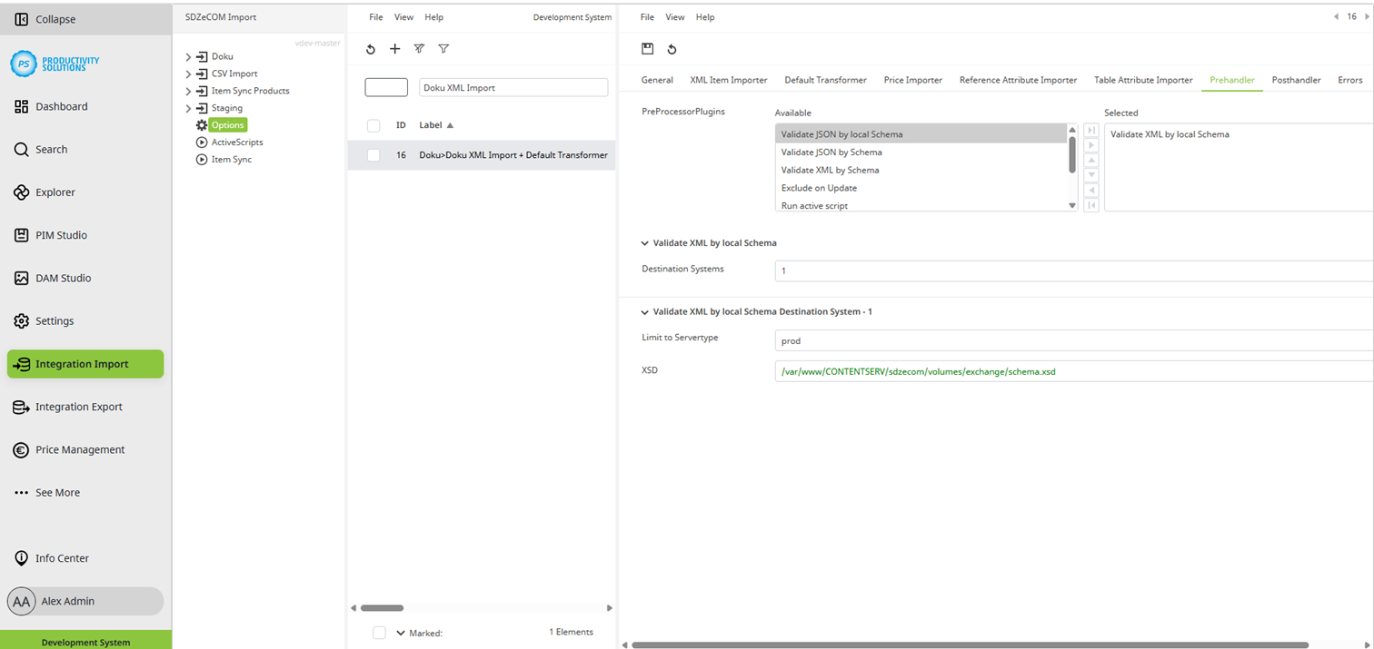Add a new import with the plus icon
The image size is (1374, 649).
coord(394,49)
